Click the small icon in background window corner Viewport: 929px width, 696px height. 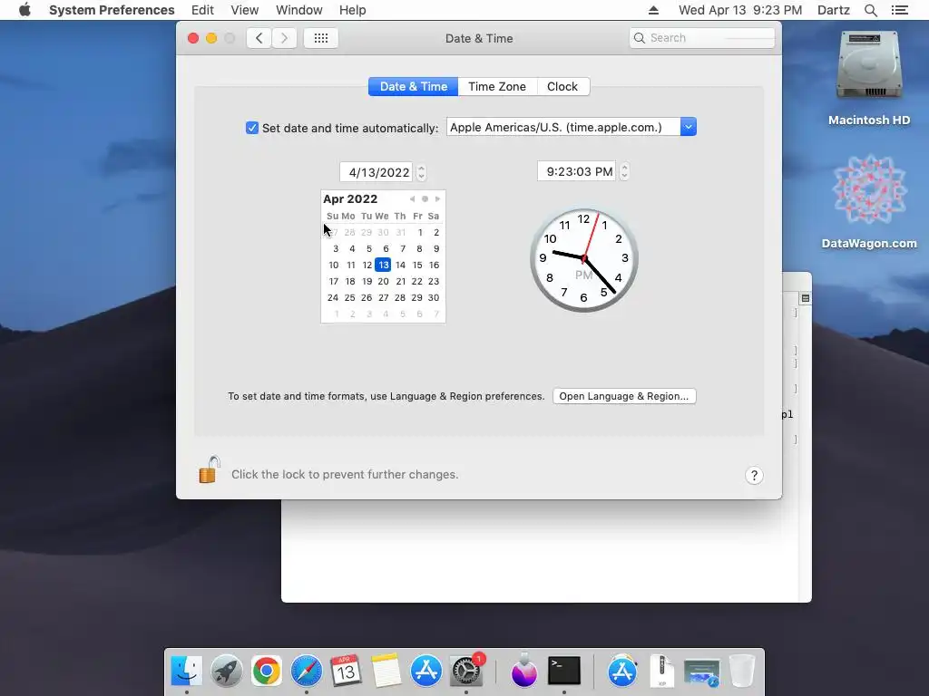[806, 298]
